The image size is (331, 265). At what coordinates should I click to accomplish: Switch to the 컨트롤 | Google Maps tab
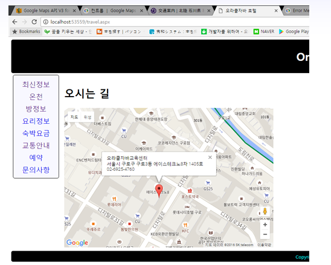113,10
